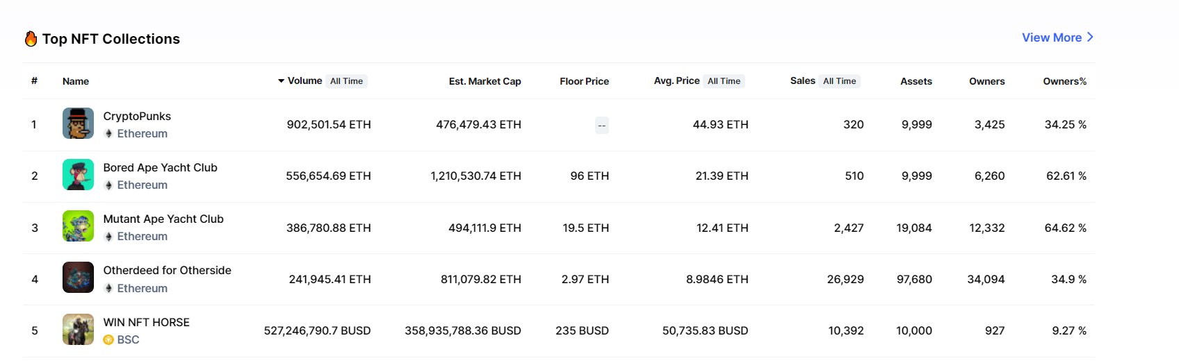Sort table by the Volume column arrow

282,81
